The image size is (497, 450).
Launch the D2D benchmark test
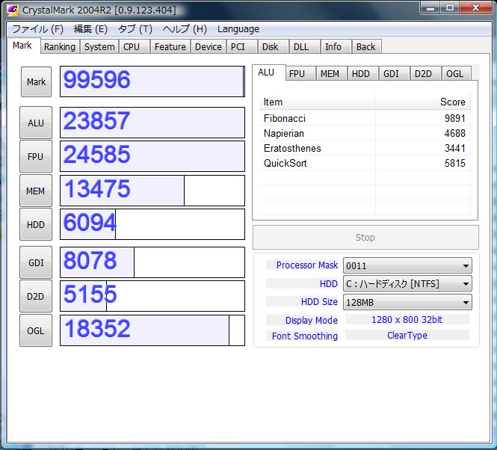[36, 296]
